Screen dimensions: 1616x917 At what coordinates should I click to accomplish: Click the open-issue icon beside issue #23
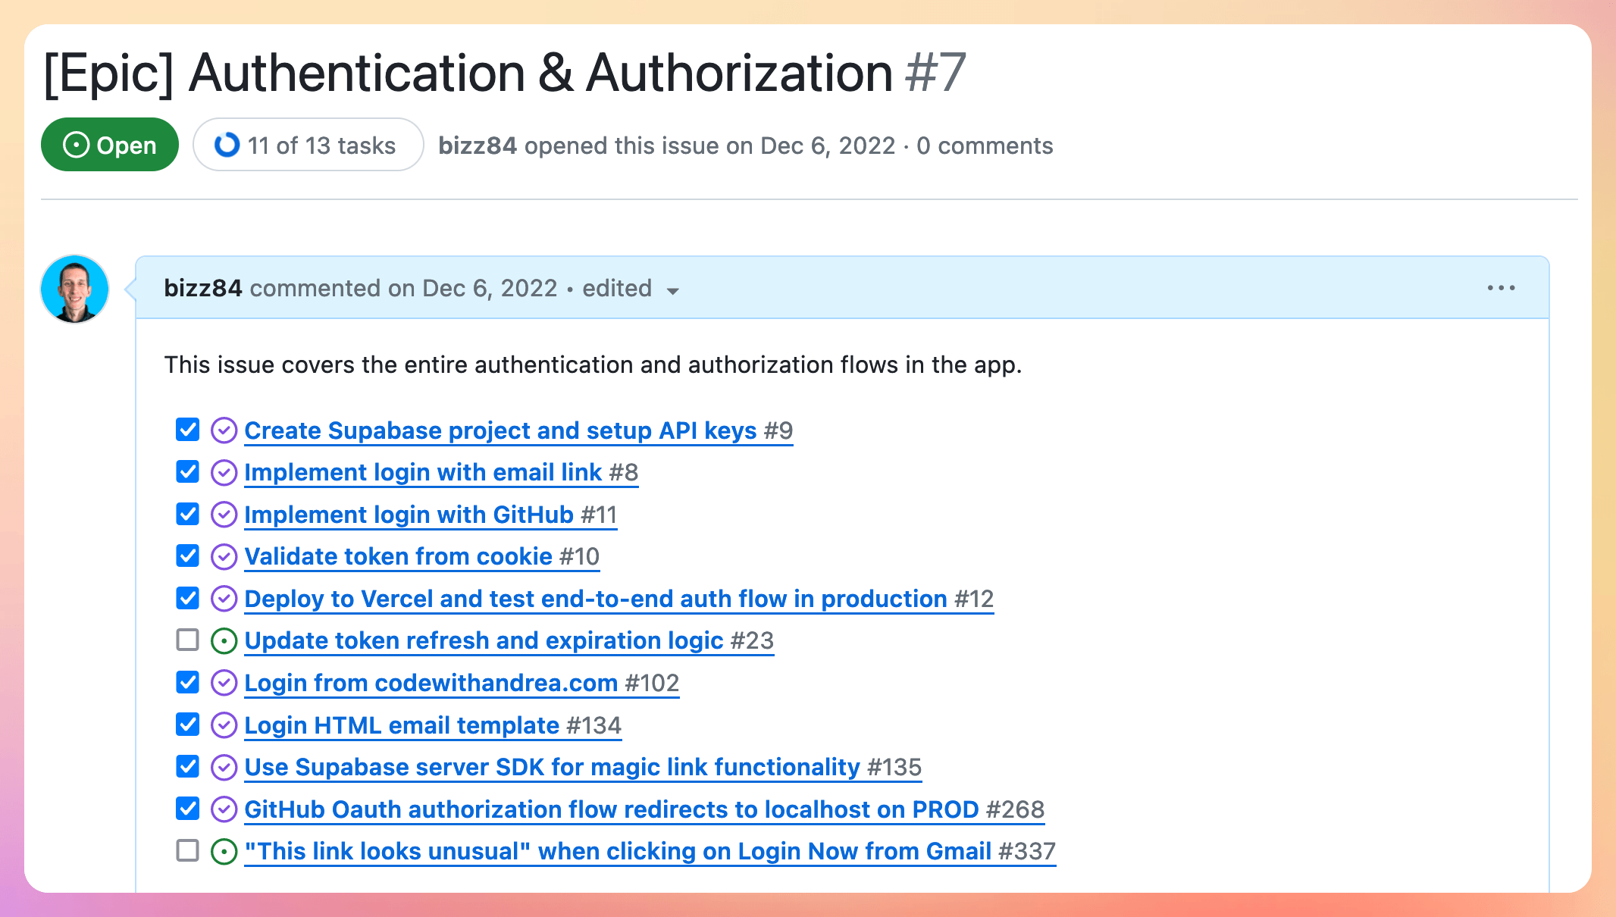click(223, 640)
